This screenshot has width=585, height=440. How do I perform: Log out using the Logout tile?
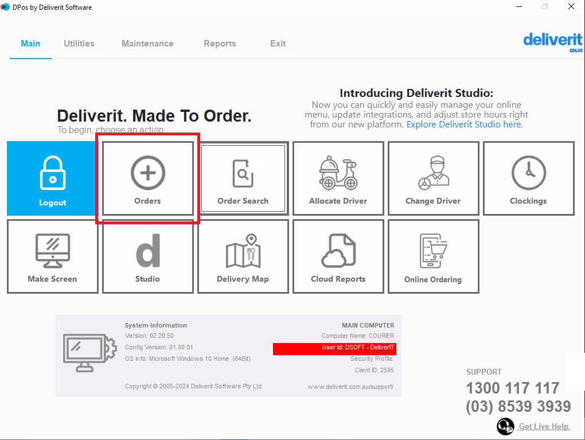point(52,178)
